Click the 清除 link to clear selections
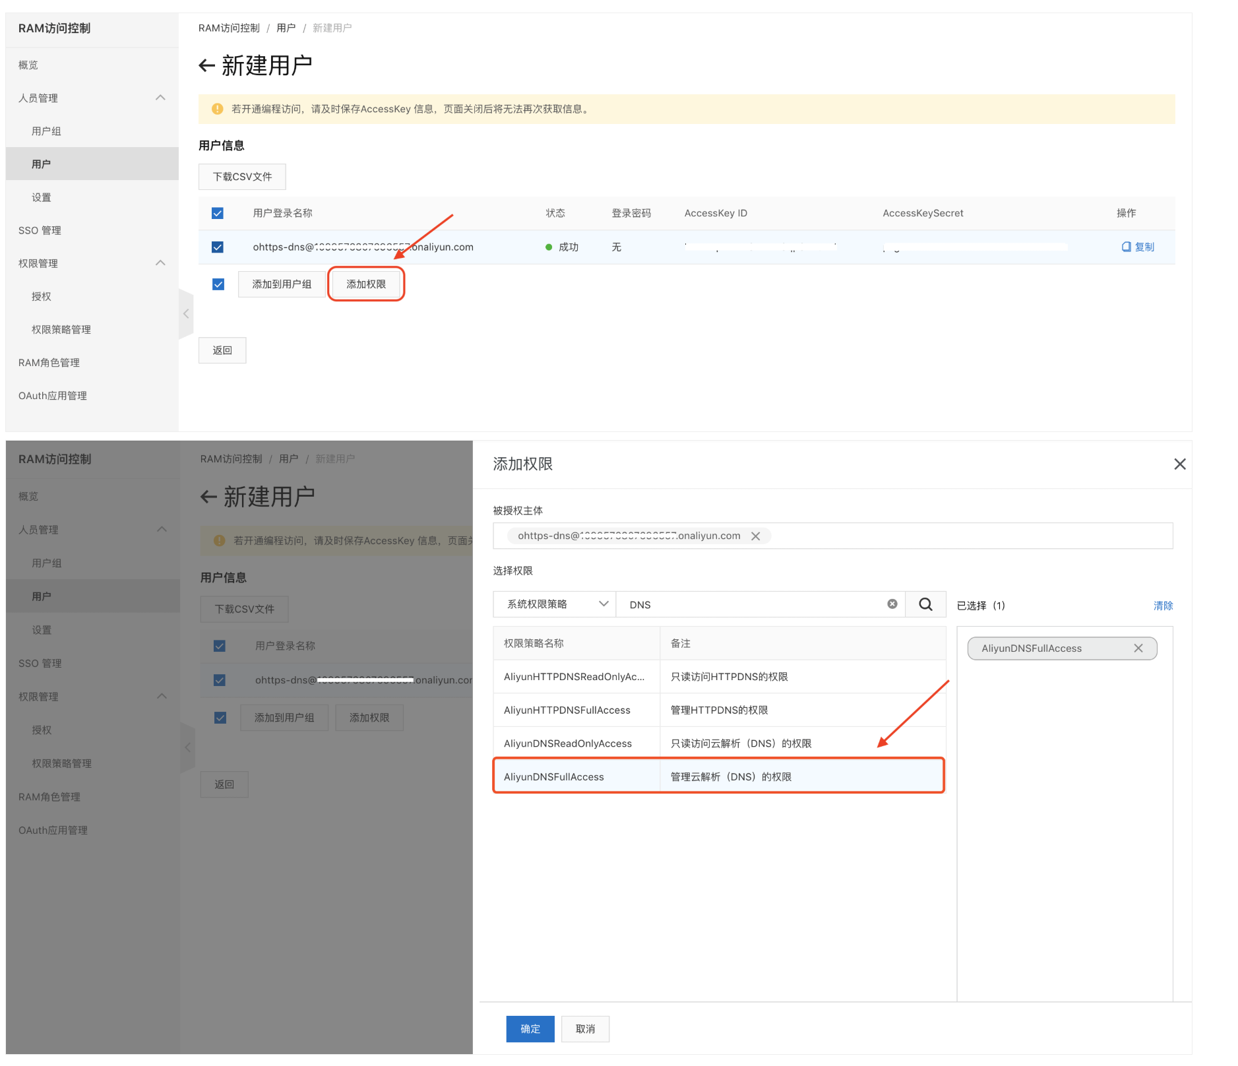 pos(1162,606)
